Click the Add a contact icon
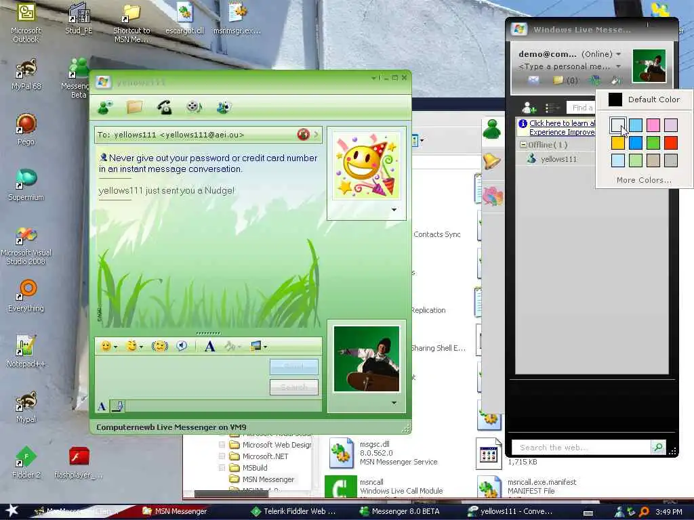Screen dimensions: 694x520 529,108
